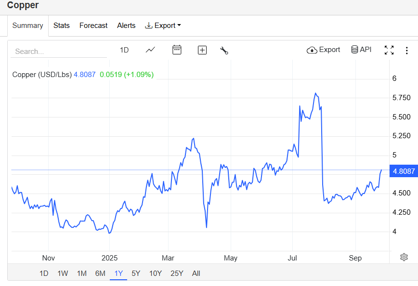Open the 1D interval dropdown in toolbar

tap(124, 50)
